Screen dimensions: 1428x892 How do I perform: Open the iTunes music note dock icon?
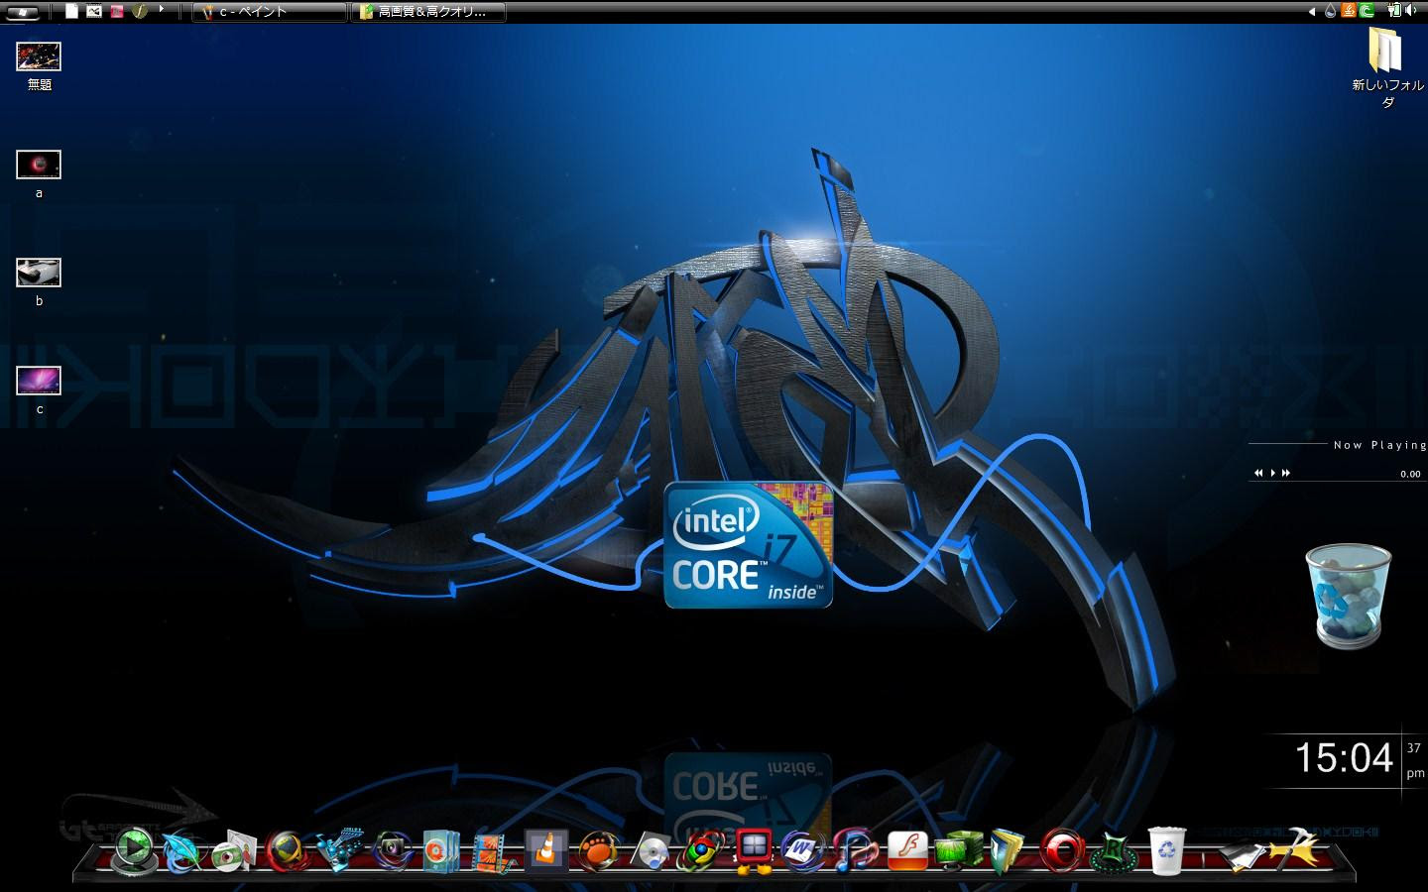855,850
